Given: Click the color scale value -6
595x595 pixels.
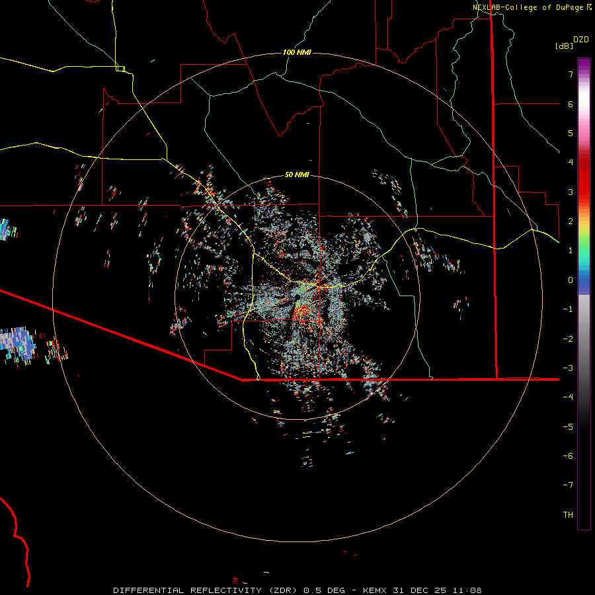Looking at the screenshot, I should [568, 456].
